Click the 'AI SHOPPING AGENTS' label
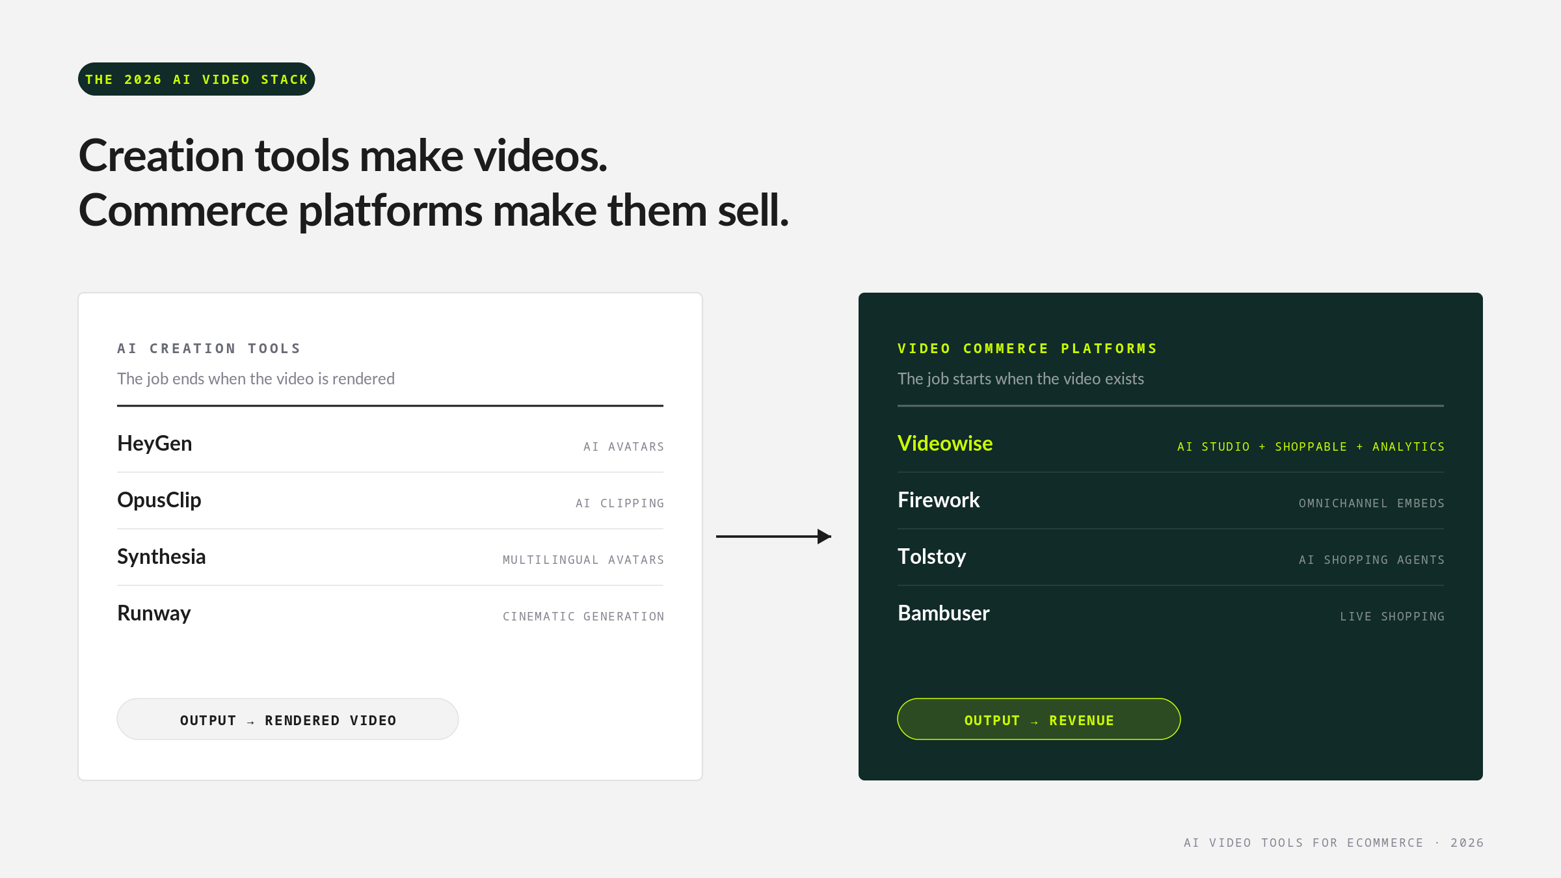Viewport: 1561px width, 878px height. [1372, 560]
